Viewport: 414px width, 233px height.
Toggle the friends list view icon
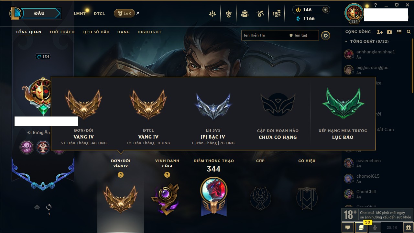coord(399,32)
